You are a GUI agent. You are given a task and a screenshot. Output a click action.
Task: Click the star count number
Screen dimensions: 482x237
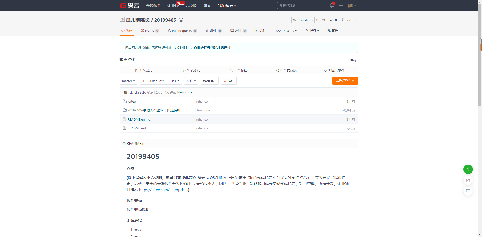pyautogui.click(x=336, y=20)
